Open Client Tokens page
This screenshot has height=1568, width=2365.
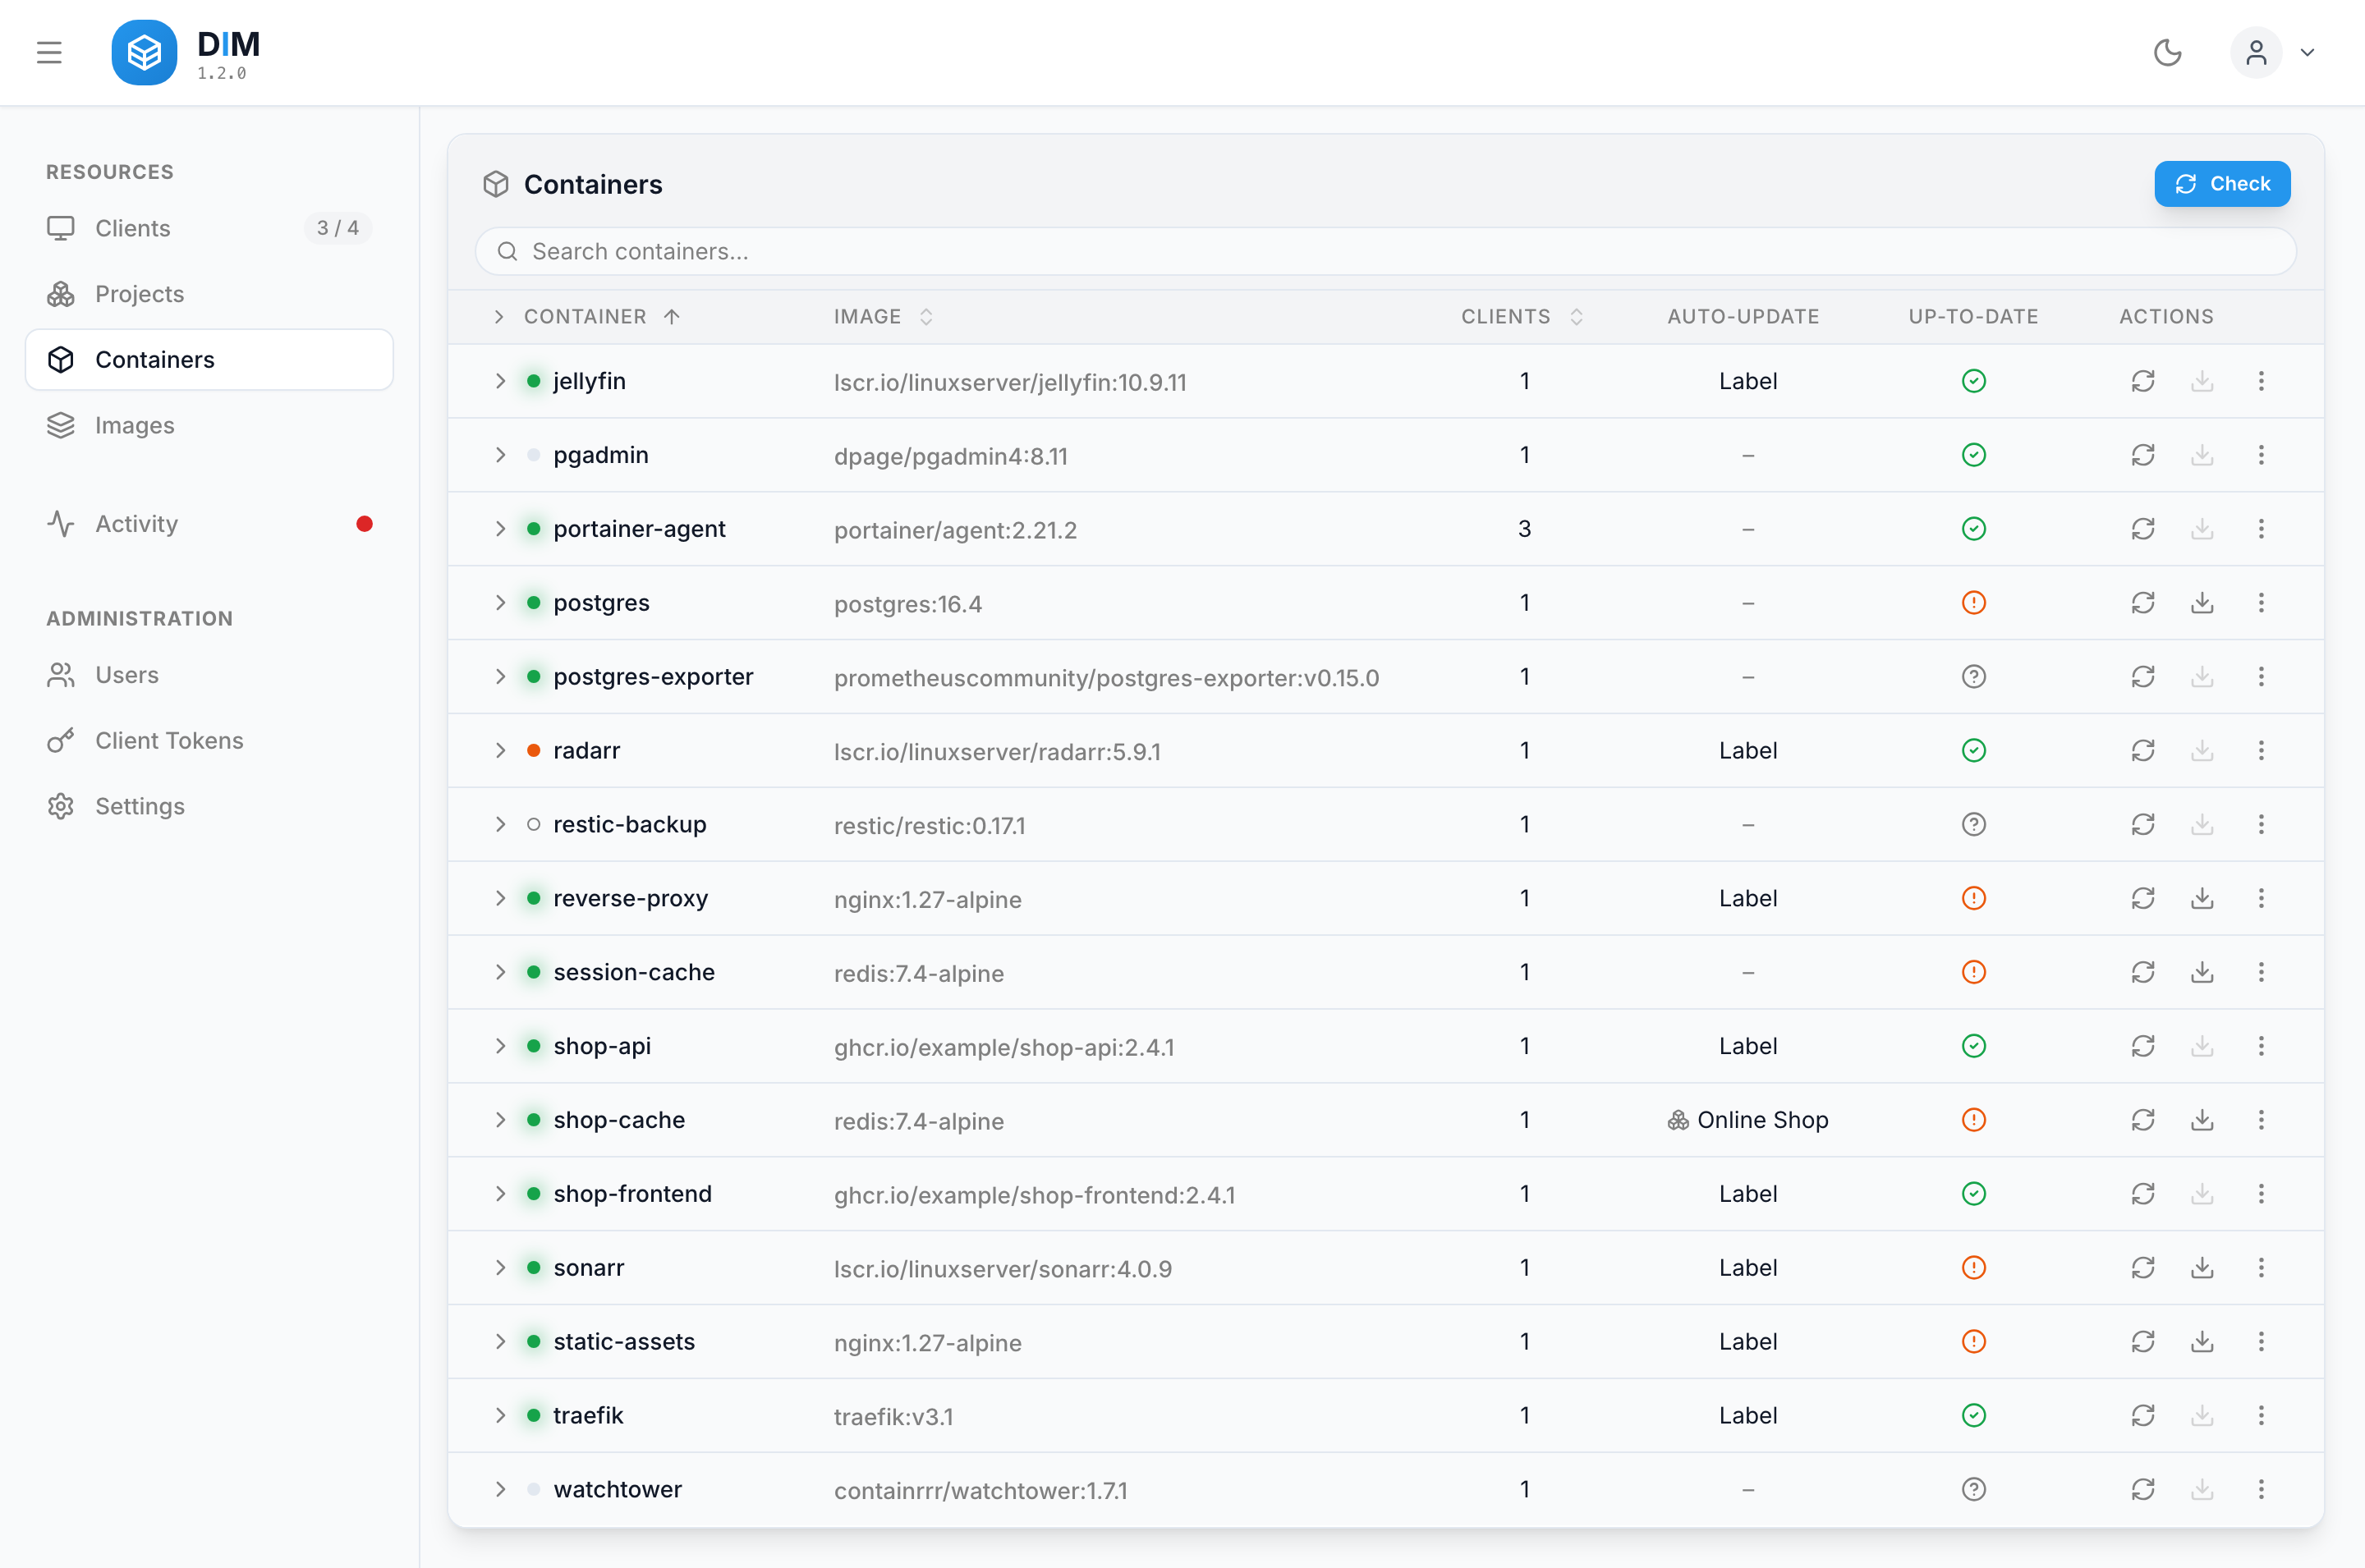point(209,740)
